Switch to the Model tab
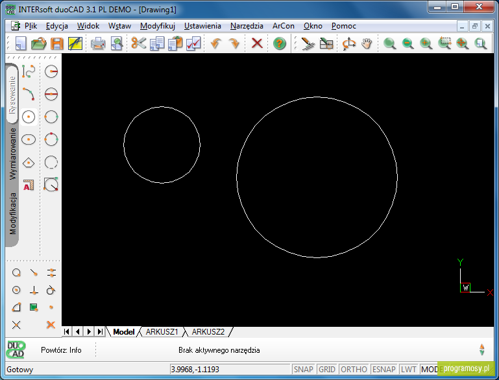Image resolution: width=499 pixels, height=380 pixels. pos(124,331)
